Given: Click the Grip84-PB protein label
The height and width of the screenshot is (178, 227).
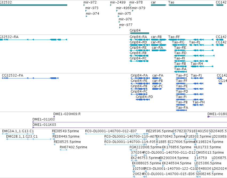Looking at the screenshot, I should [x=139, y=86].
